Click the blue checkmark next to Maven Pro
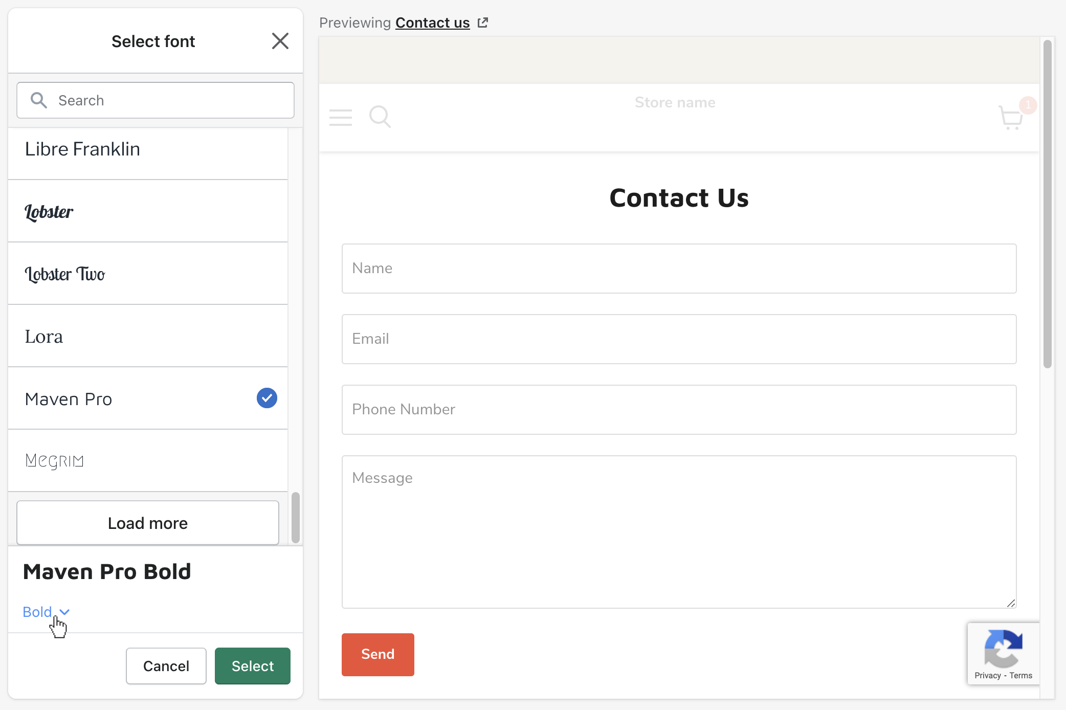 (x=267, y=398)
